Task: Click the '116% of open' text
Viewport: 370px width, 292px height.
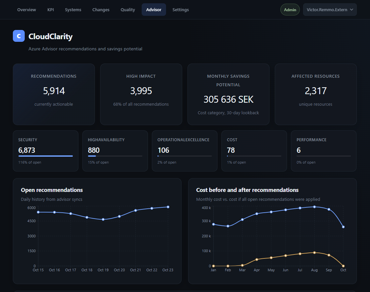Action: click(x=30, y=162)
